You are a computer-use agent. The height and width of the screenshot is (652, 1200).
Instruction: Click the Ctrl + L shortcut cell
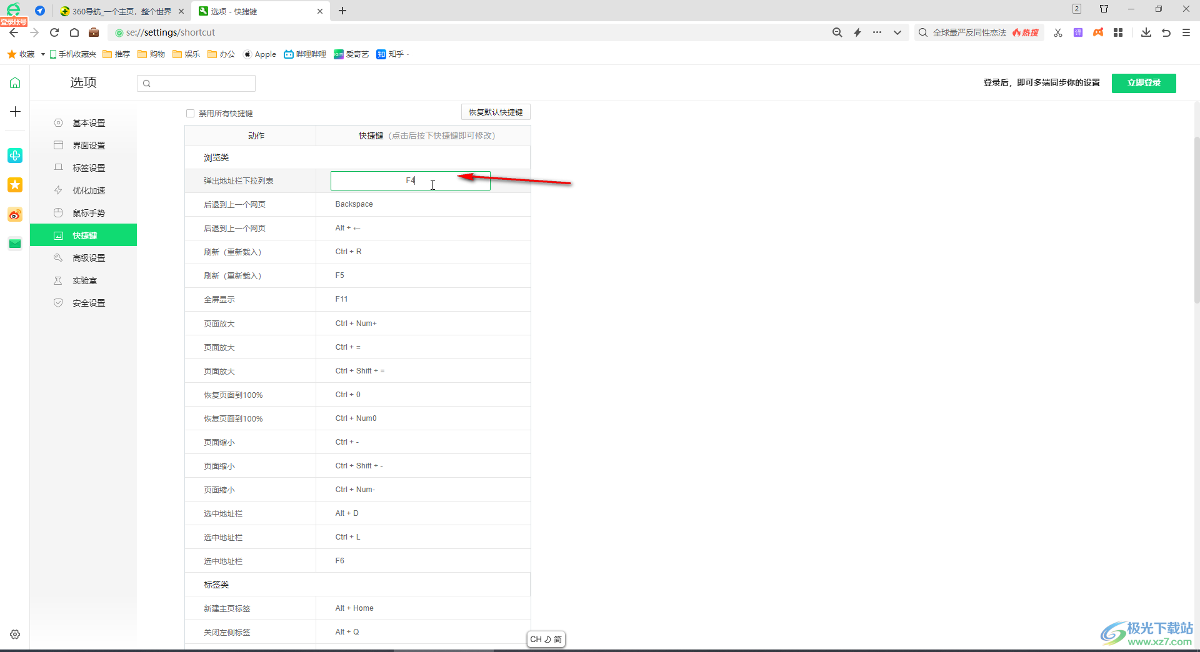[x=423, y=537]
